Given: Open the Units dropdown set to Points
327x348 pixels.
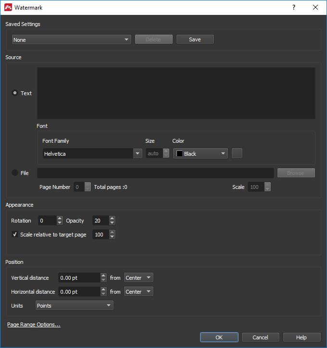Looking at the screenshot, I should pos(75,305).
